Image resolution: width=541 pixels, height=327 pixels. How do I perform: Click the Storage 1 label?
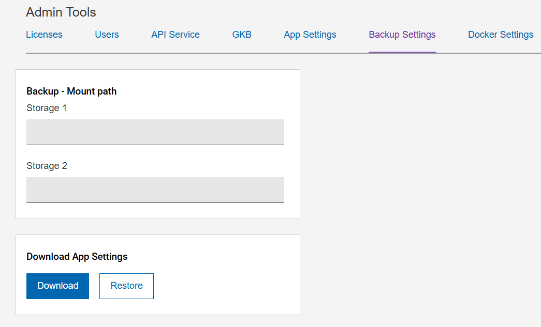(x=47, y=108)
